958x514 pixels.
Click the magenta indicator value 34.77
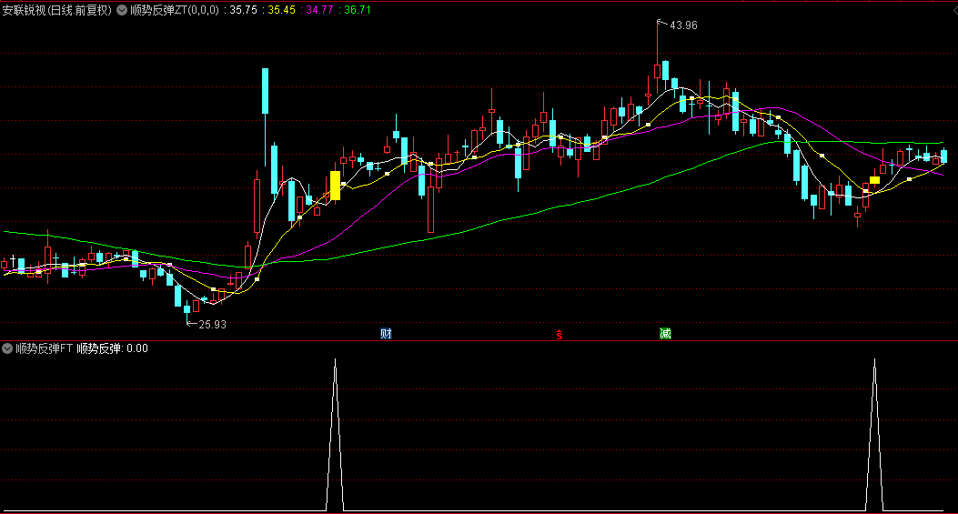pos(319,10)
